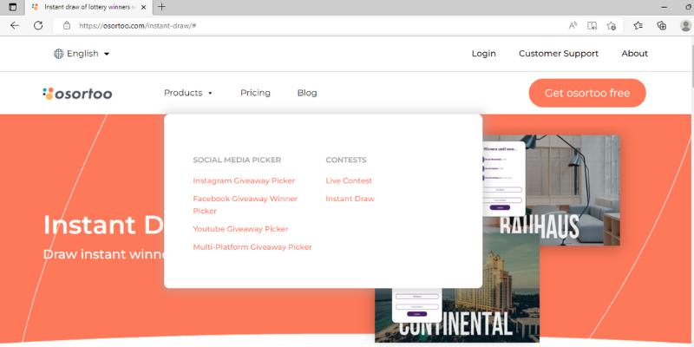Click the browser back arrow

[14, 25]
